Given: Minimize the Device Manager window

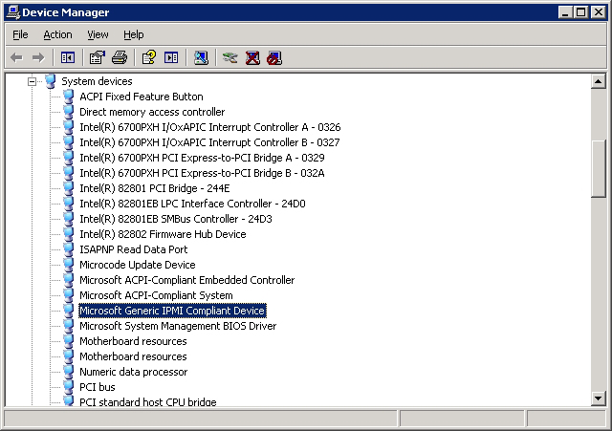Looking at the screenshot, I should pos(565,12).
